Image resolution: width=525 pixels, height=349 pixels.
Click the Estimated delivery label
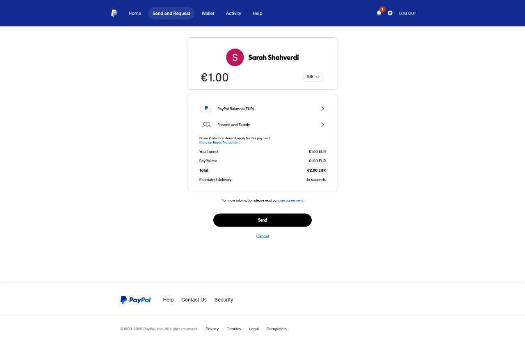click(215, 179)
